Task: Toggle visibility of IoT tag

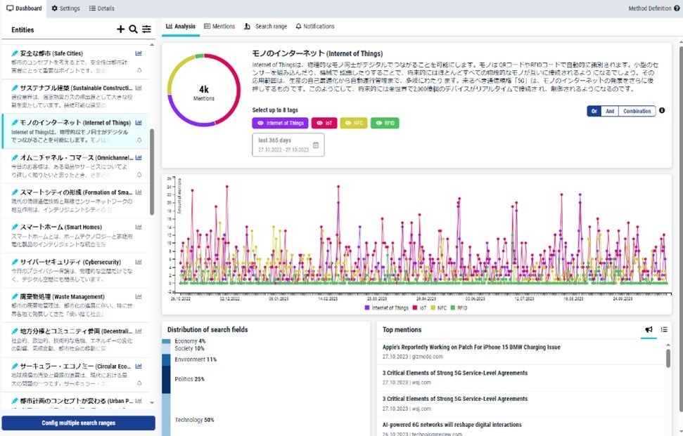Action: pos(324,123)
